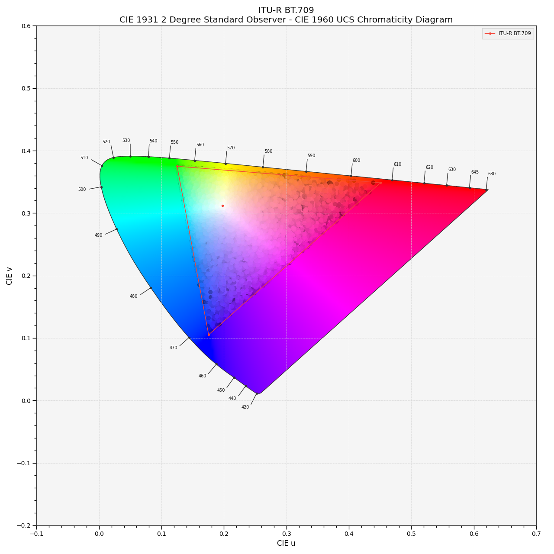
Task: Click the 0.0 tick label on CIE u axis
Action: click(x=99, y=534)
